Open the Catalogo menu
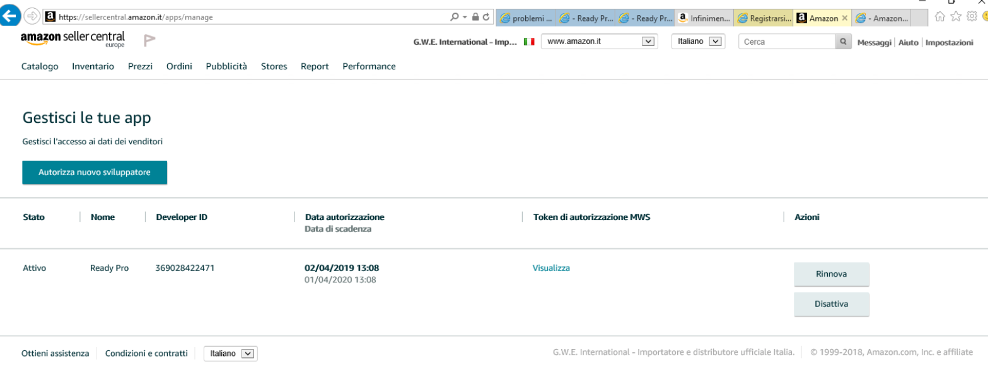The width and height of the screenshot is (988, 368). click(x=40, y=66)
